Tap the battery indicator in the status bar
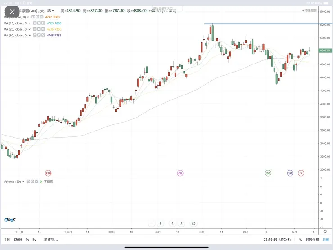 325,3
